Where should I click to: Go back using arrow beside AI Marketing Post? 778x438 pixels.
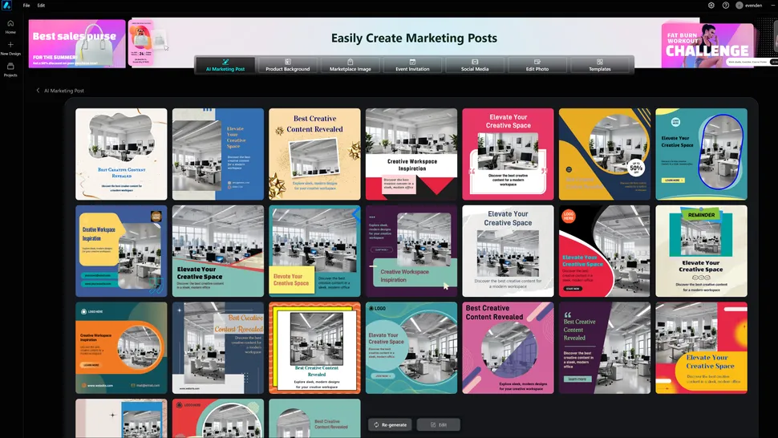click(38, 91)
